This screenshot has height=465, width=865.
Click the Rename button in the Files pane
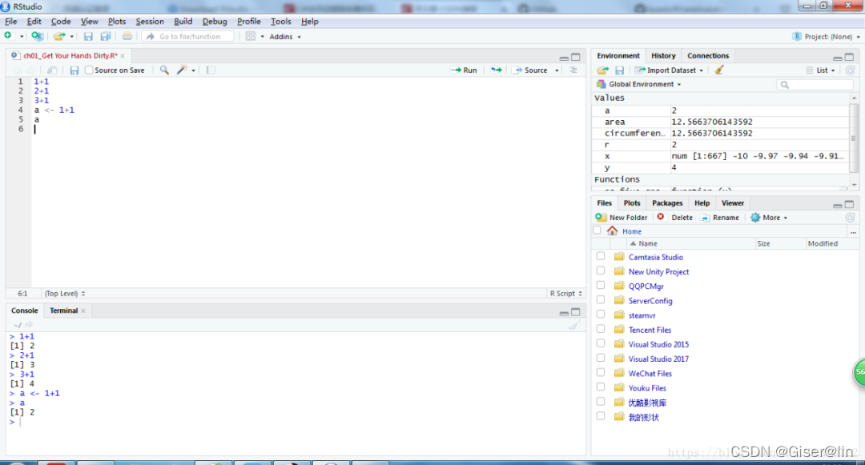[x=720, y=218]
